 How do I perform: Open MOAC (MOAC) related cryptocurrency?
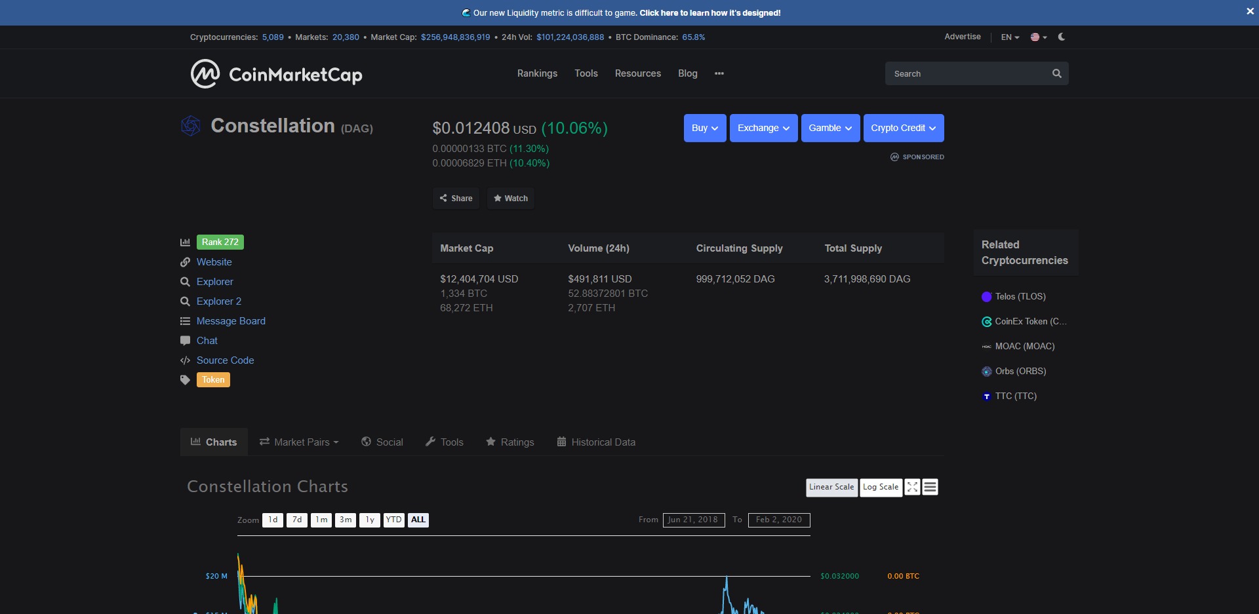[1018, 346]
